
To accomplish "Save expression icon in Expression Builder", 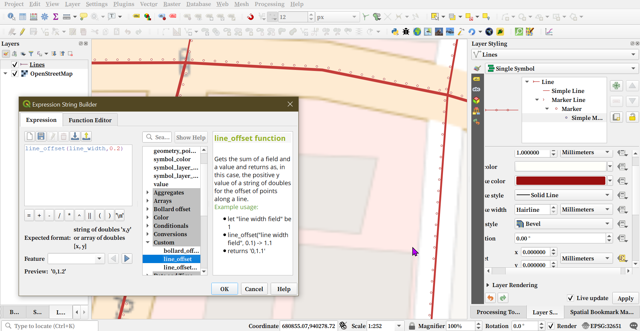I will 41,136.
